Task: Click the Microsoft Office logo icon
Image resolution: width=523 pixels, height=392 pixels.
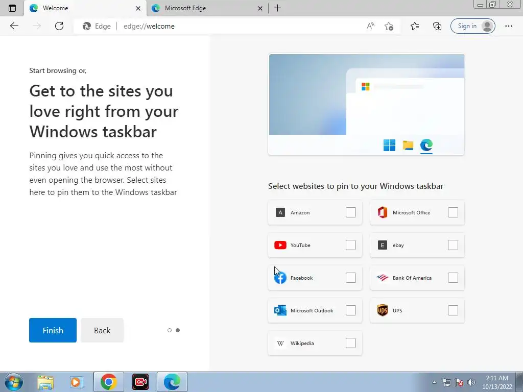Action: [x=382, y=212]
